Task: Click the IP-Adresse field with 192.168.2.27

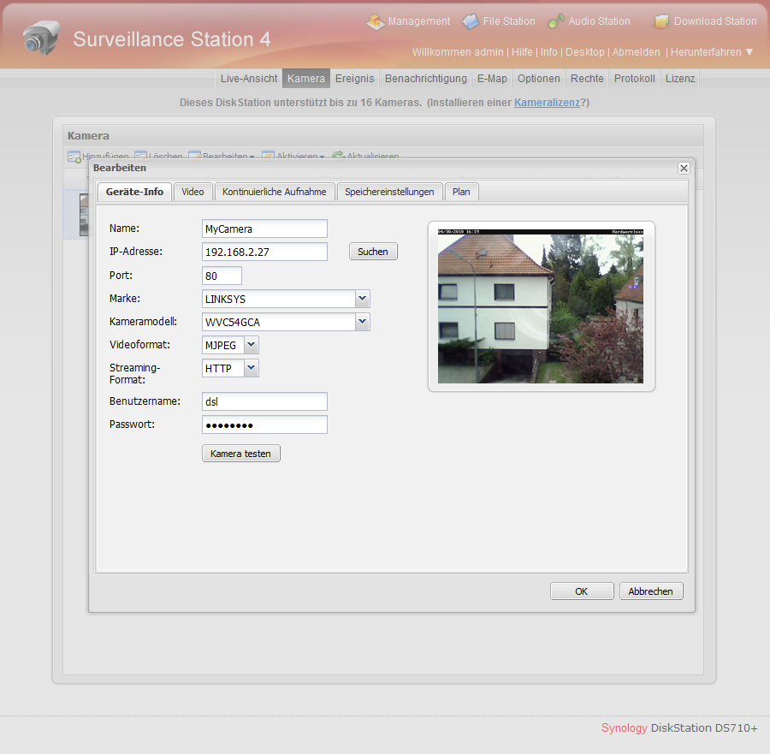Action: point(264,252)
